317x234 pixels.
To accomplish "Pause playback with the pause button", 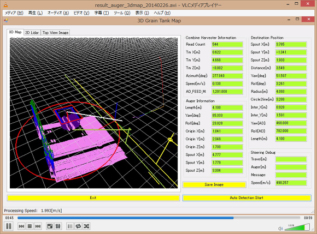I will click(x=9, y=226).
